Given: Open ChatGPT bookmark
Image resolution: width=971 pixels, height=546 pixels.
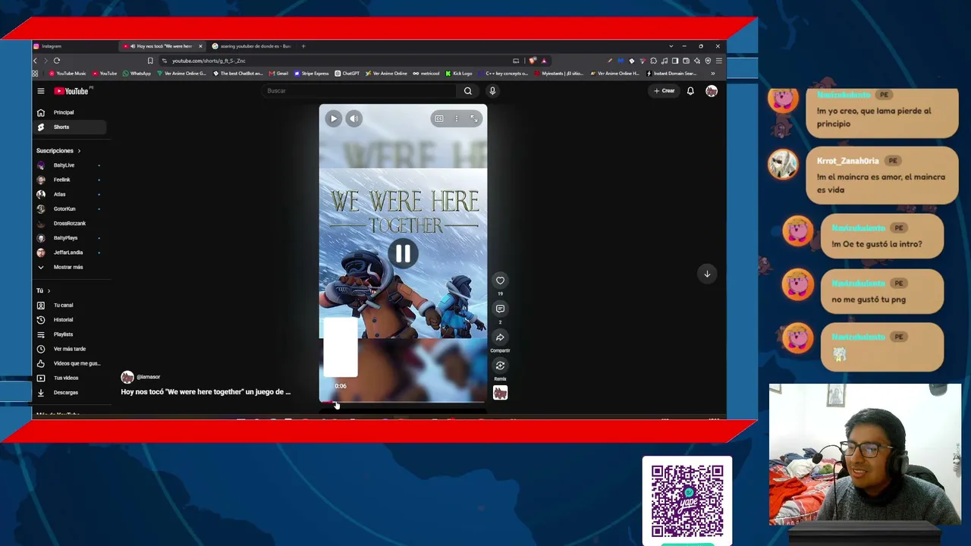Looking at the screenshot, I should pyautogui.click(x=347, y=74).
